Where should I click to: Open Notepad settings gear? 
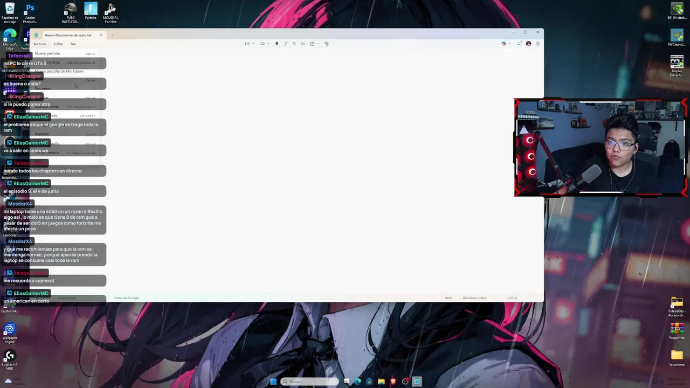point(537,44)
